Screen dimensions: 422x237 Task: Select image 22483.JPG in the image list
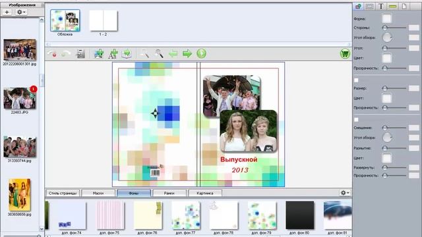[x=20, y=98]
